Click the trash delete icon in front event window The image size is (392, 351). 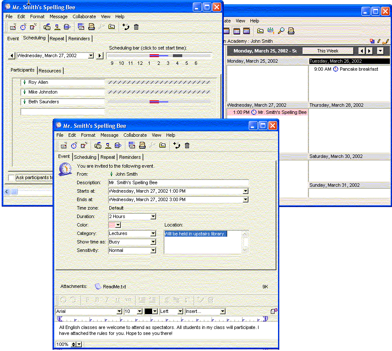tap(187, 146)
